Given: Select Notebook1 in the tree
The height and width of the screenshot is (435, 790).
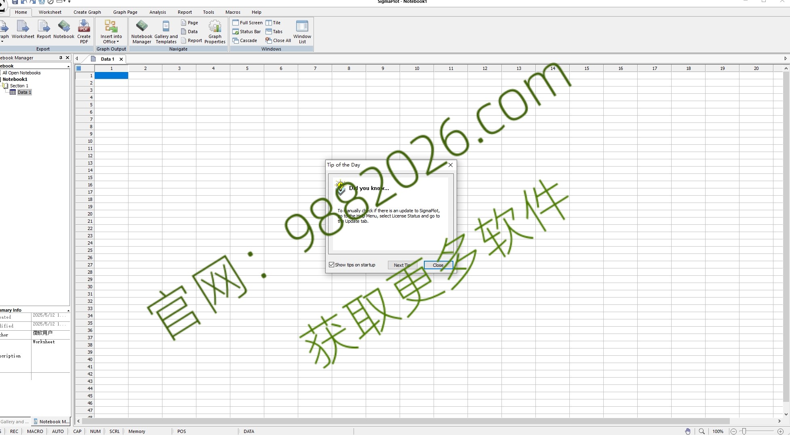Looking at the screenshot, I should click(15, 79).
